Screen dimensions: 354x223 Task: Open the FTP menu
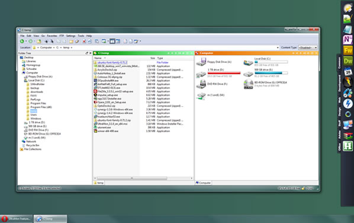[62, 36]
